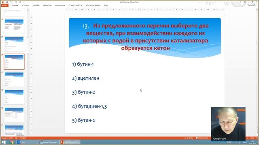Click the Undo icon in quick access toolbar
The image size is (259, 145).
pos(11,2)
